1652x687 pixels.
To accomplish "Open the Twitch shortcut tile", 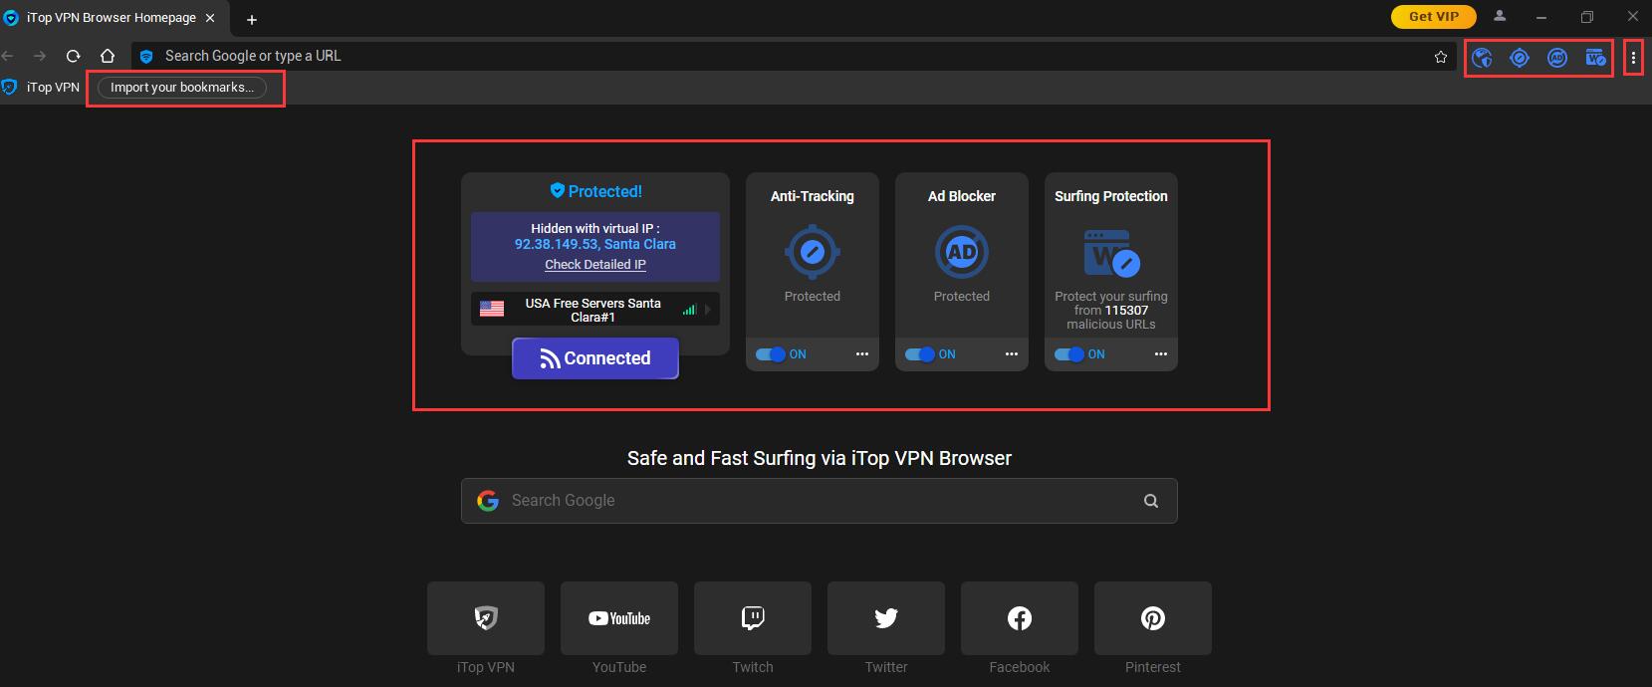I will pos(753,618).
